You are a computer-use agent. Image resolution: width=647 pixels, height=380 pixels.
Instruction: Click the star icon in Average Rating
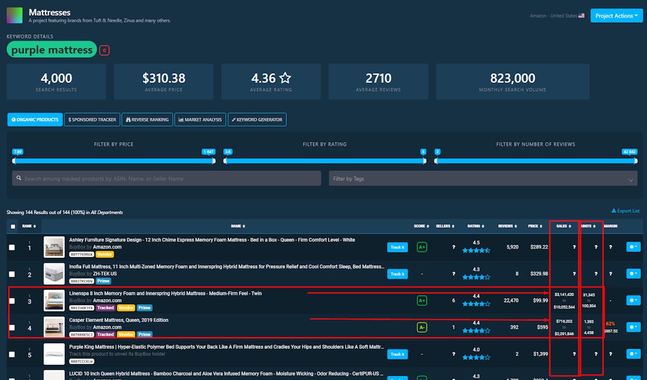pos(285,78)
